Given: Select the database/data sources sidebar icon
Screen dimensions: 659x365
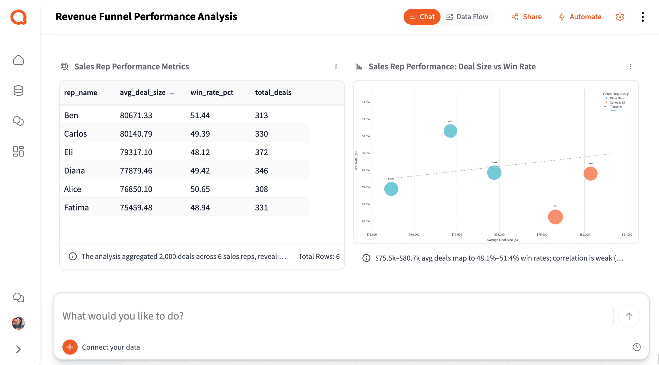Looking at the screenshot, I should (18, 91).
